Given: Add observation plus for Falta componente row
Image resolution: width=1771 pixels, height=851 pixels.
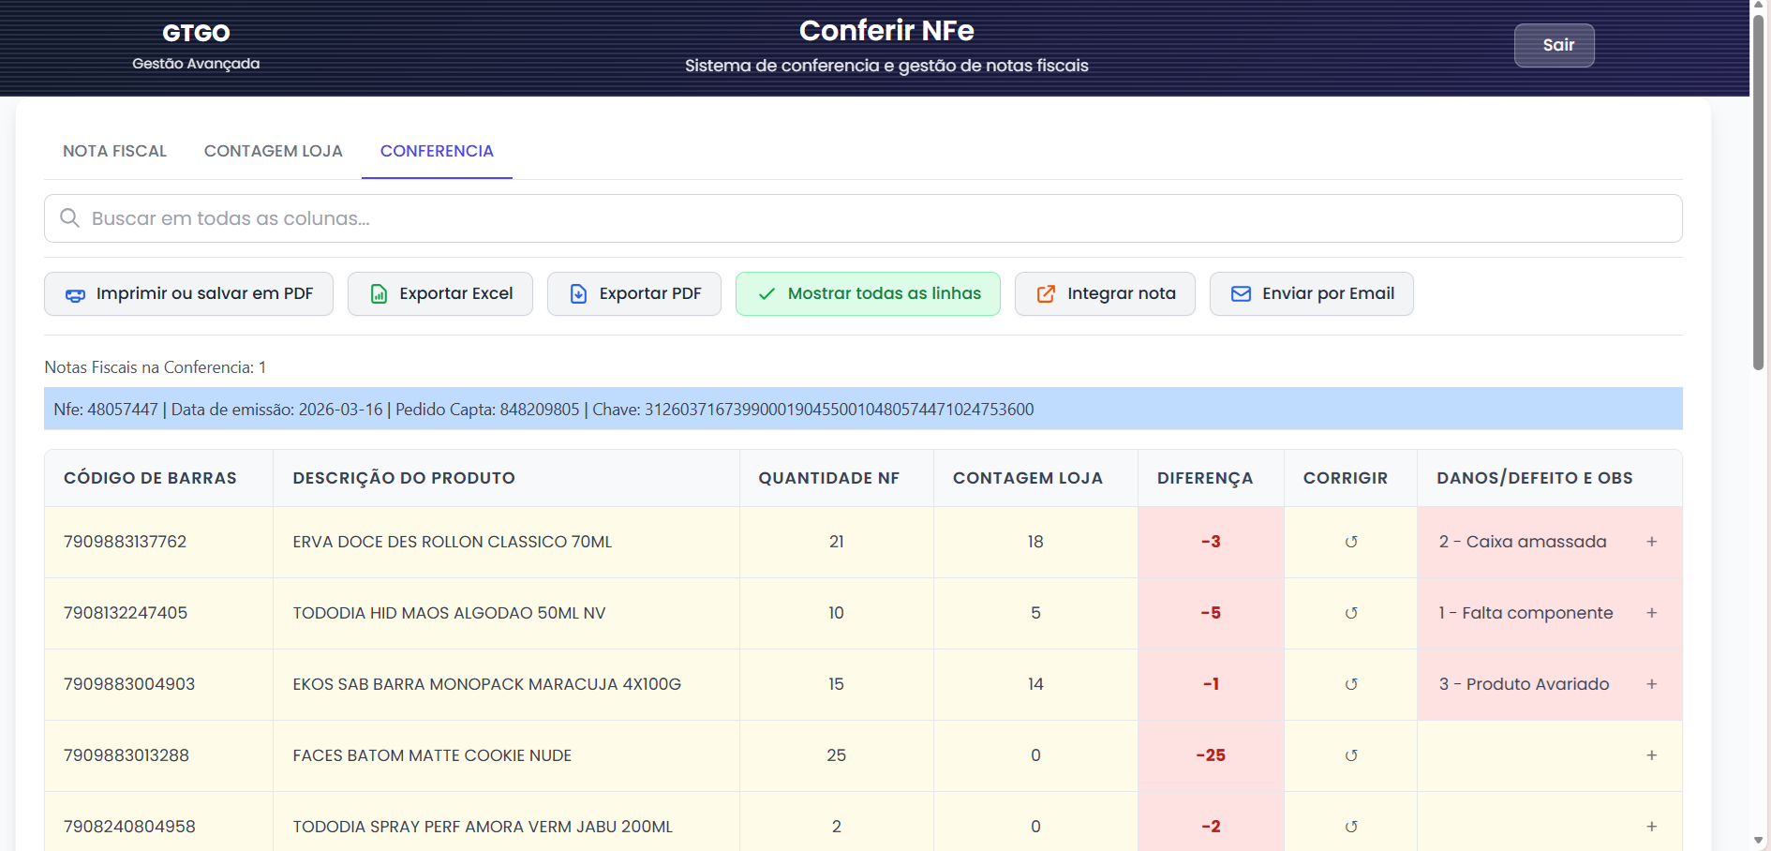Looking at the screenshot, I should pyautogui.click(x=1652, y=613).
